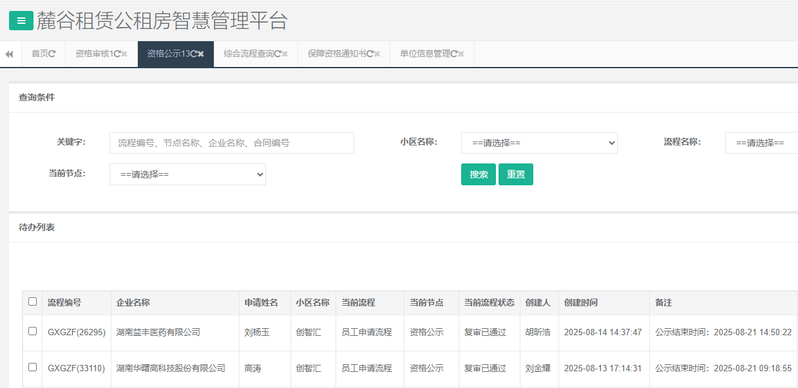Image resolution: width=798 pixels, height=388 pixels.
Task: Expand the 当前节点 dropdown list
Action: (187, 174)
